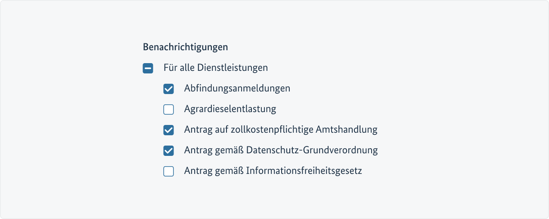Click checkmark icon beside Datenschutz-Grundverordnung
The width and height of the screenshot is (549, 219).
click(169, 151)
